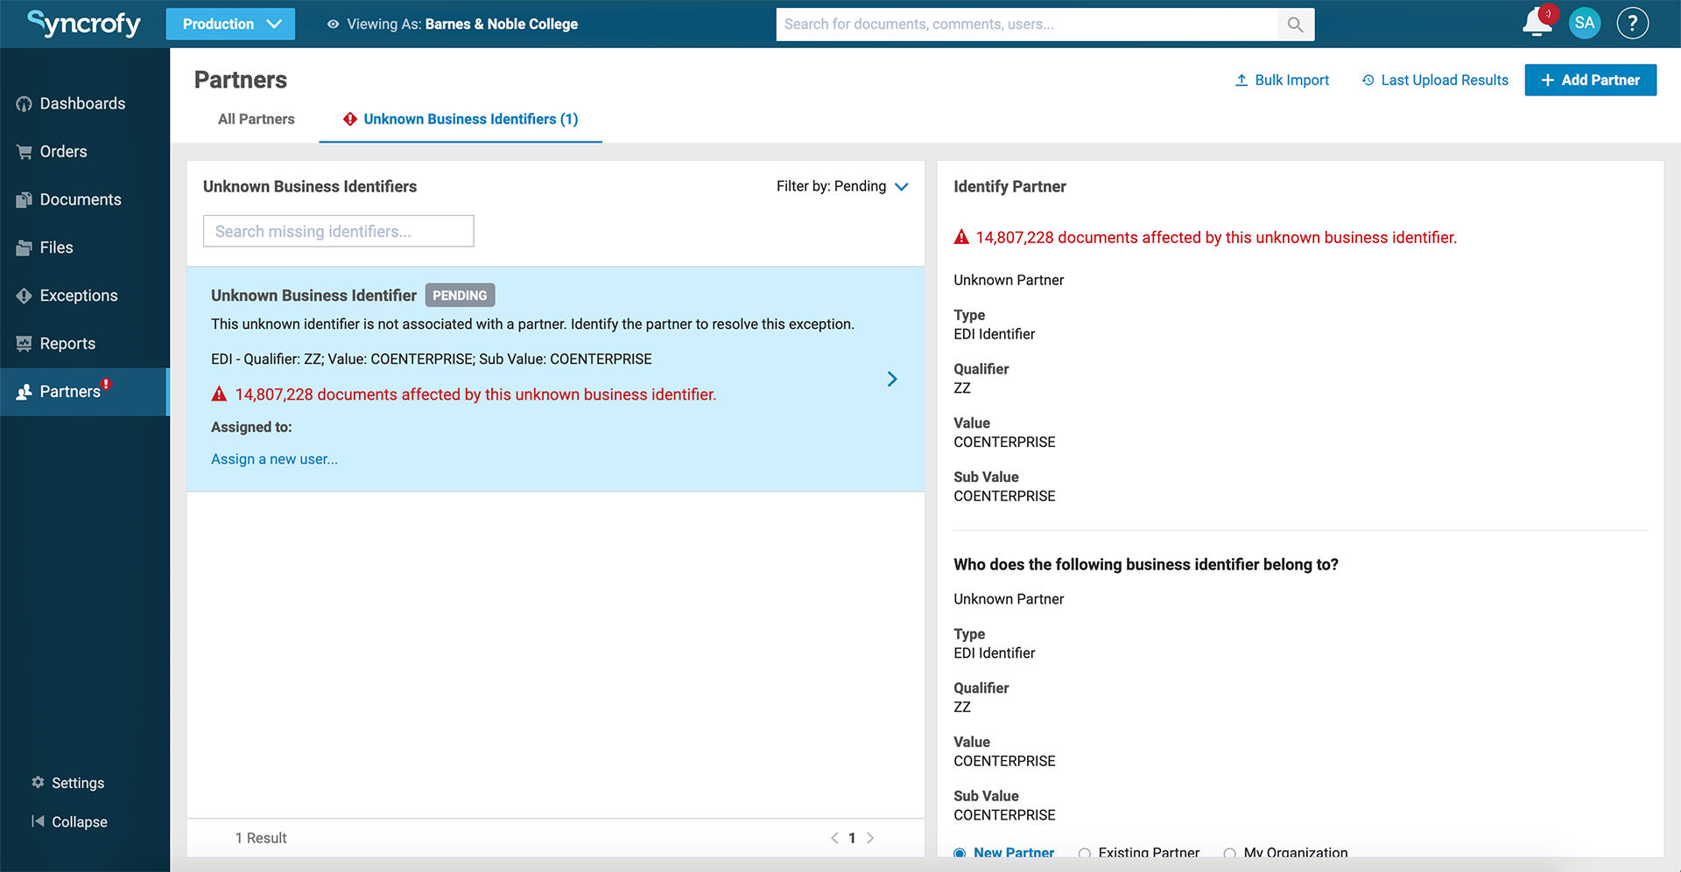Click the Collapse sidebar arrow icon
Image resolution: width=1681 pixels, height=872 pixels.
pos(38,820)
